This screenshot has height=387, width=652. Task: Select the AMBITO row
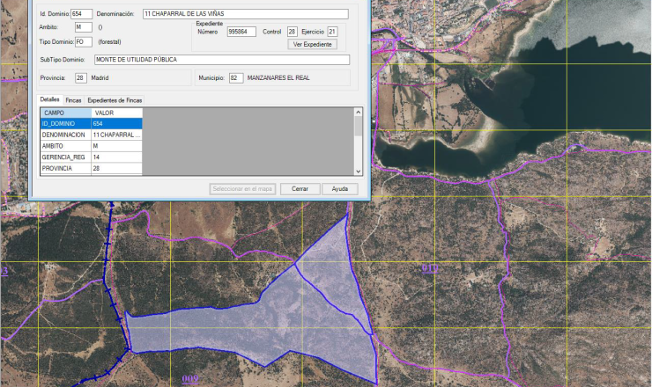[x=91, y=146]
